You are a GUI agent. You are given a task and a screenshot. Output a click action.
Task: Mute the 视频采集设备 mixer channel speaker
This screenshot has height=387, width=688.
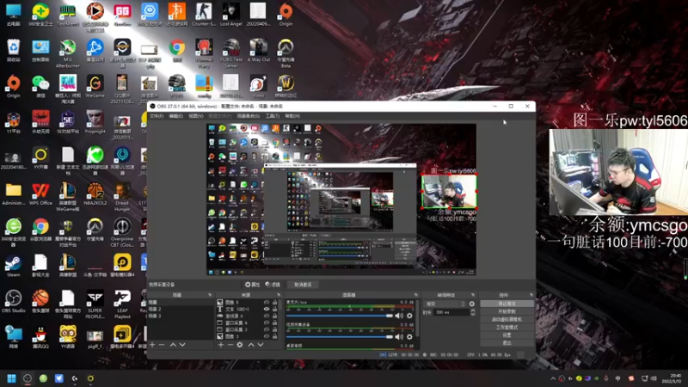click(399, 337)
